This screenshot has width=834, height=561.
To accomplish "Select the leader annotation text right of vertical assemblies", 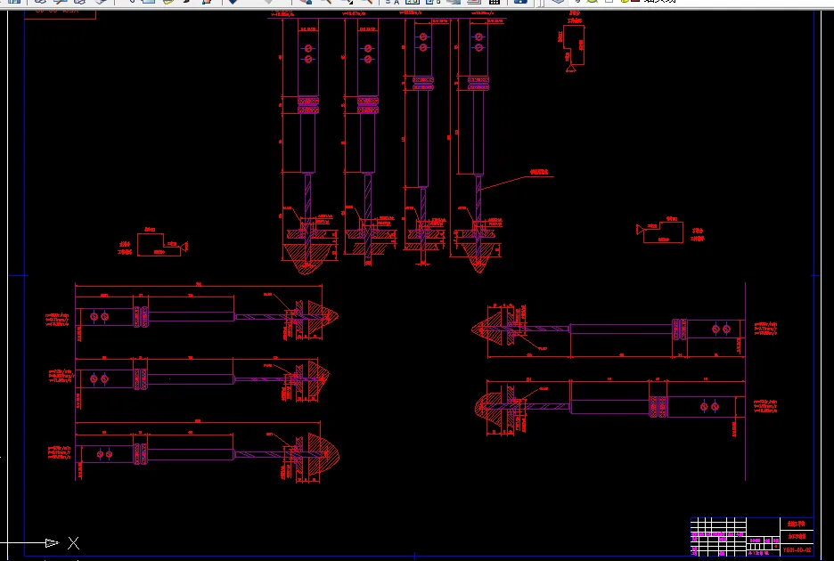I will (x=539, y=172).
